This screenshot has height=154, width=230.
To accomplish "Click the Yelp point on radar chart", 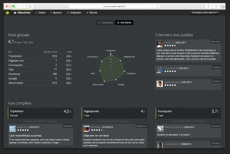I will (100, 70).
